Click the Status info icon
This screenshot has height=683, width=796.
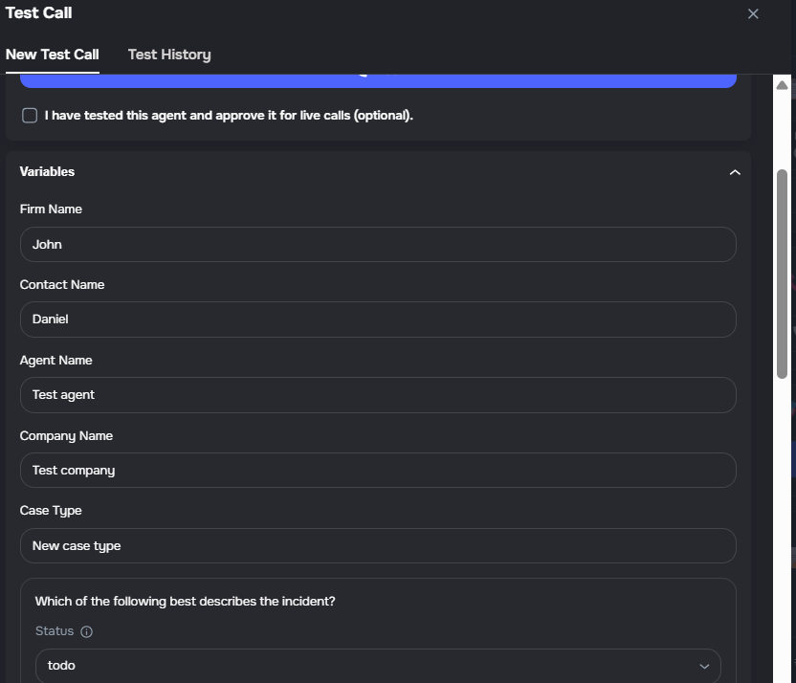(x=87, y=631)
